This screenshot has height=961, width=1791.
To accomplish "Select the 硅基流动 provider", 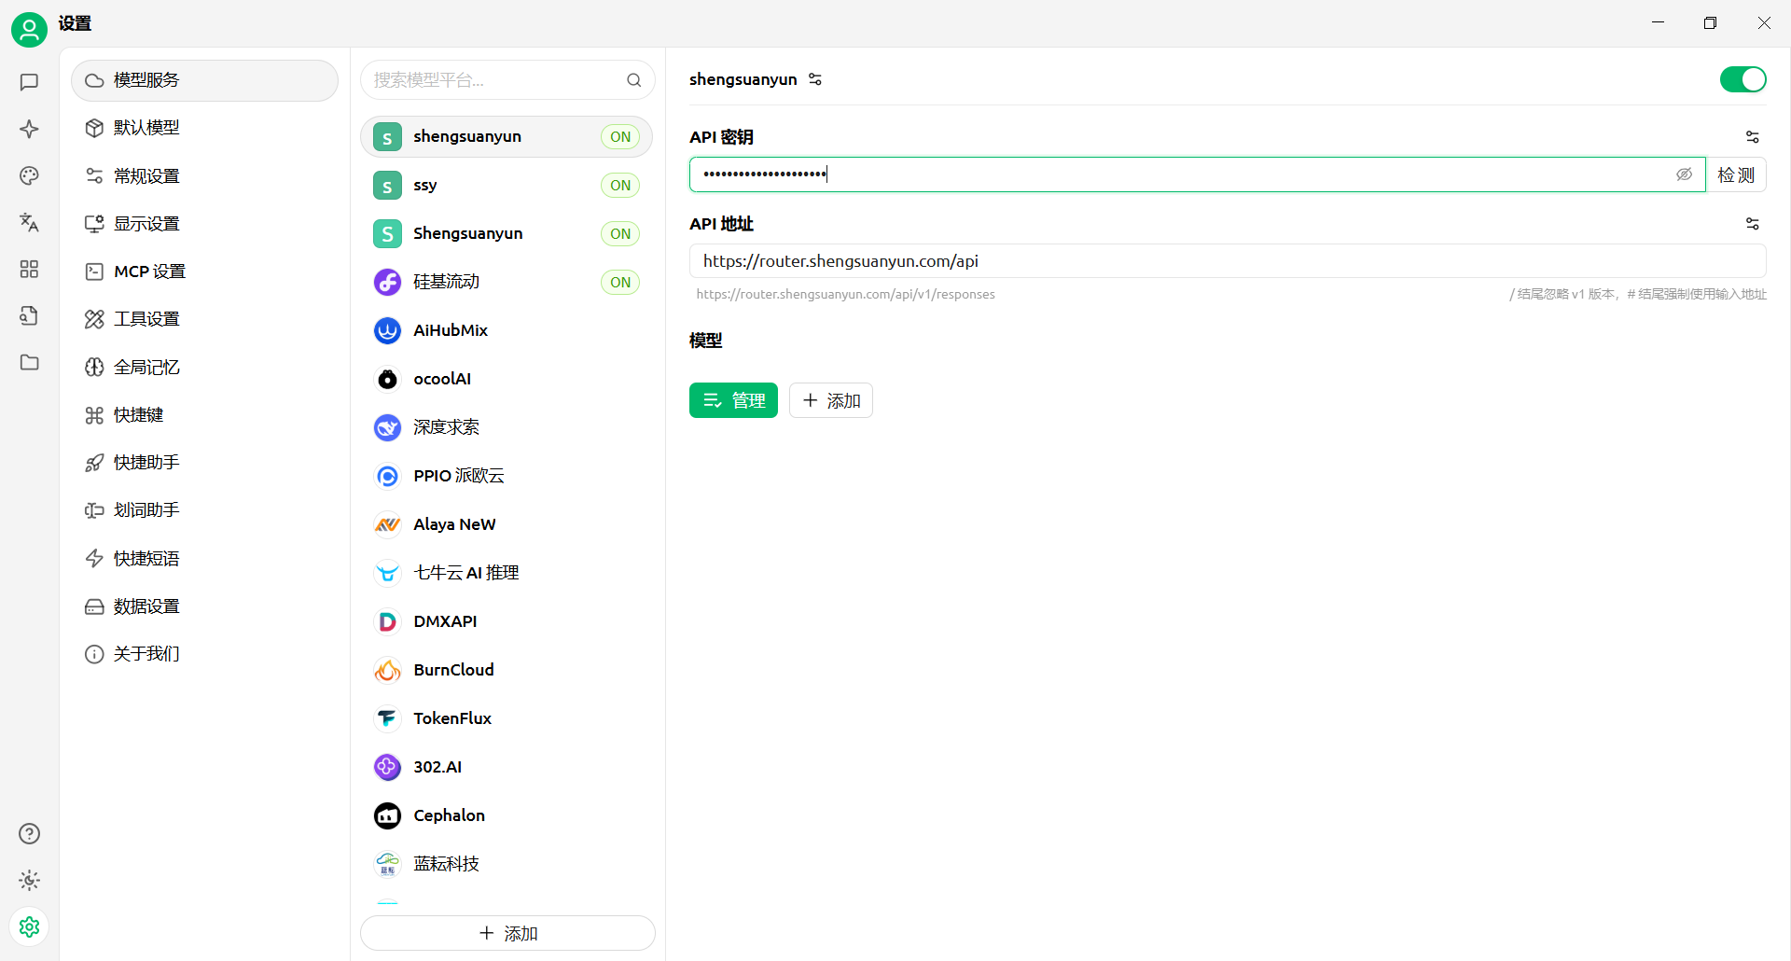I will coord(507,282).
